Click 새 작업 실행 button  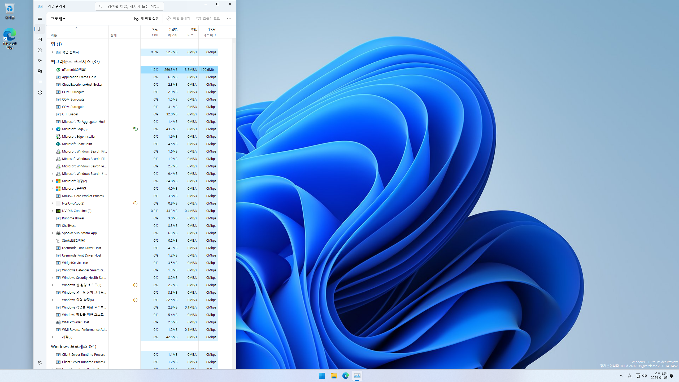(x=146, y=19)
